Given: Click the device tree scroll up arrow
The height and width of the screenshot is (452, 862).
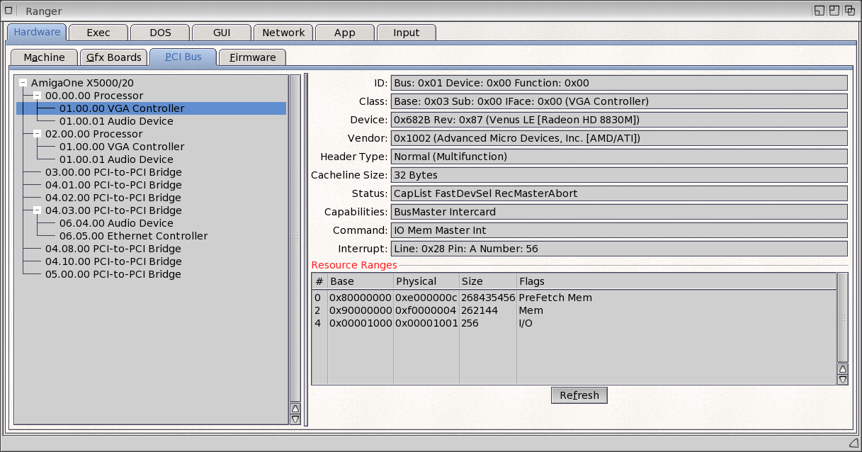Looking at the screenshot, I should (x=295, y=408).
